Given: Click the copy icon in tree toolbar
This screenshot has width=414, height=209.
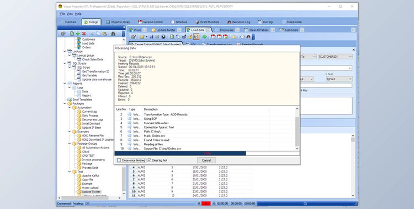Looking at the screenshot, I should tap(98, 34).
